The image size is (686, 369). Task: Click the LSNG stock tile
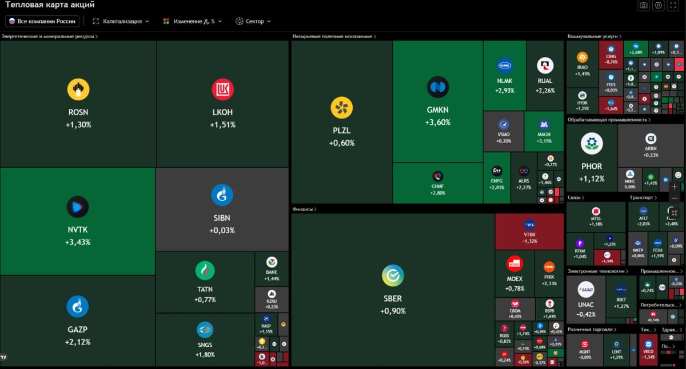click(611, 55)
